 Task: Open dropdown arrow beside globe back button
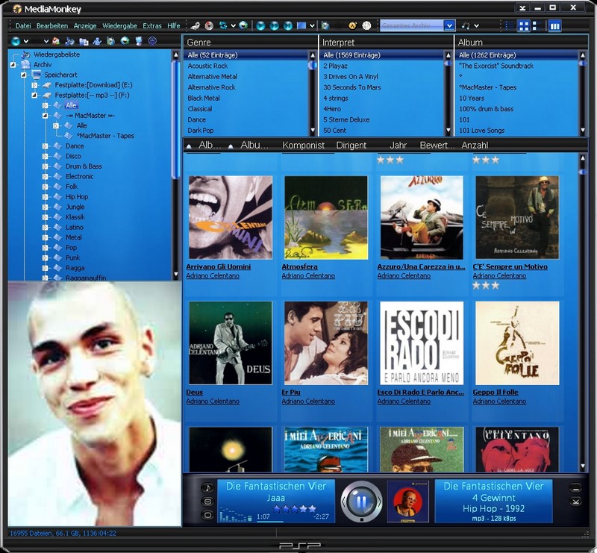26,41
